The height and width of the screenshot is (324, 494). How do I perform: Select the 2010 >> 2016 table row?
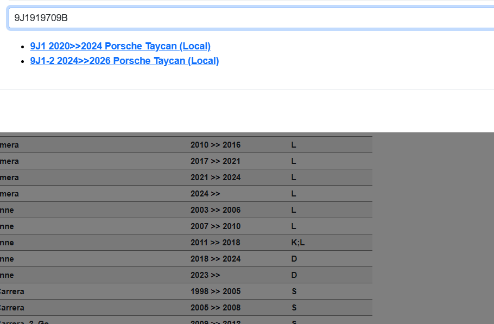click(185, 145)
